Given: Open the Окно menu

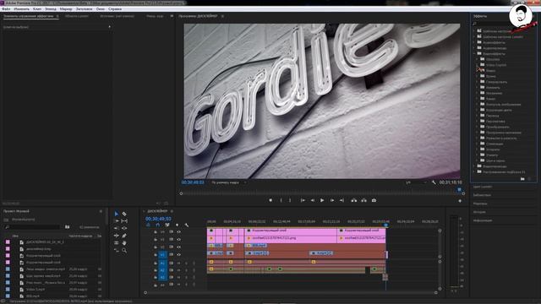Looking at the screenshot, I should pyautogui.click(x=101, y=9).
